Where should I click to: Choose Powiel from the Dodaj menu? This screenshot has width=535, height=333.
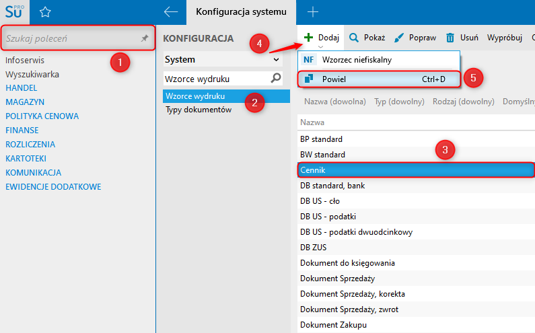click(x=333, y=79)
